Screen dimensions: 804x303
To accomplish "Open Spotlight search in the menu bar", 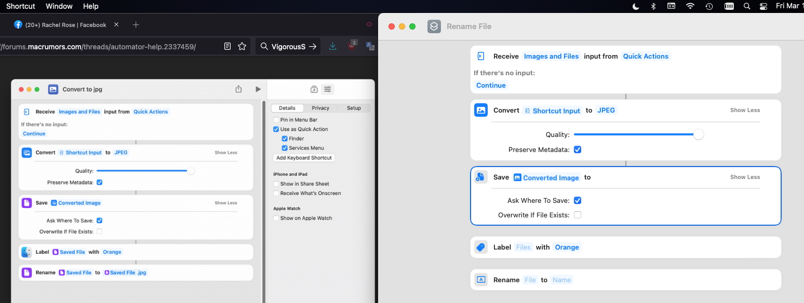I will pyautogui.click(x=747, y=6).
